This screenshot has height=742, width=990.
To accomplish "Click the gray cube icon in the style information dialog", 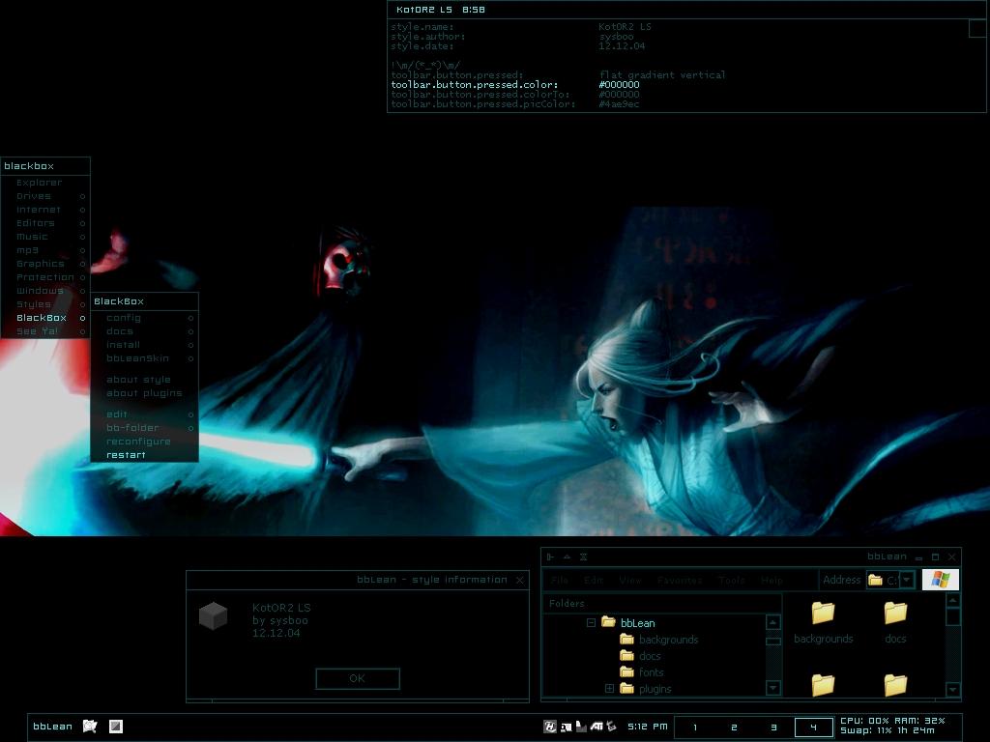I will coord(213,615).
